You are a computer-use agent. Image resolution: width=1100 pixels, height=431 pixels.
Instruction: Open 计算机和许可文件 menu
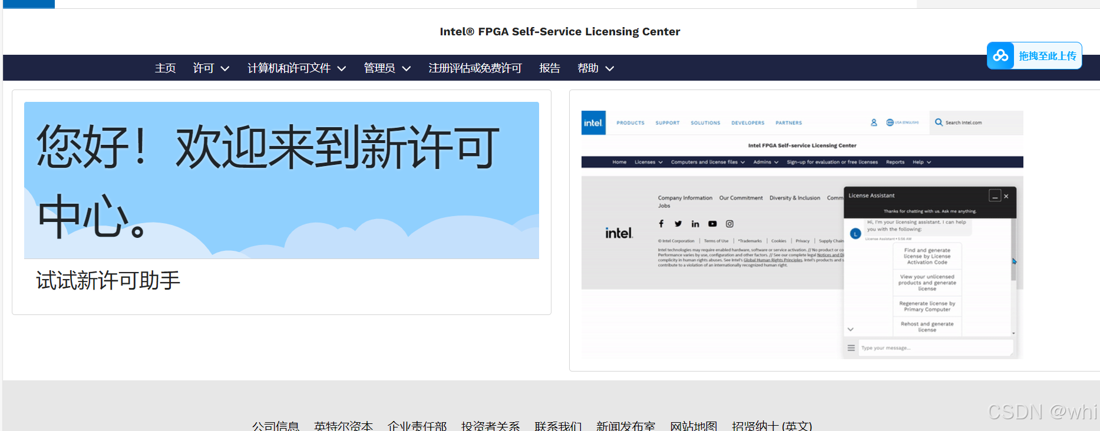[x=289, y=68]
